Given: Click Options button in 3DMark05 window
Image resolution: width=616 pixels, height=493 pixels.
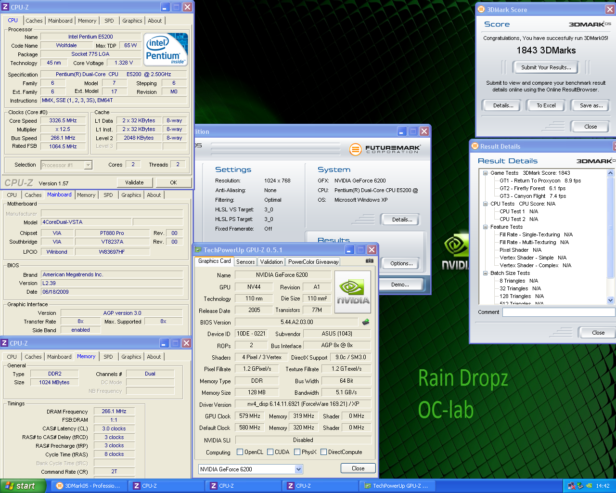Looking at the screenshot, I should [401, 263].
